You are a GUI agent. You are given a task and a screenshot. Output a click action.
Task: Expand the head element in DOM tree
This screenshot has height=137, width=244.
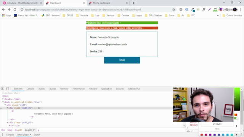point(3,99)
